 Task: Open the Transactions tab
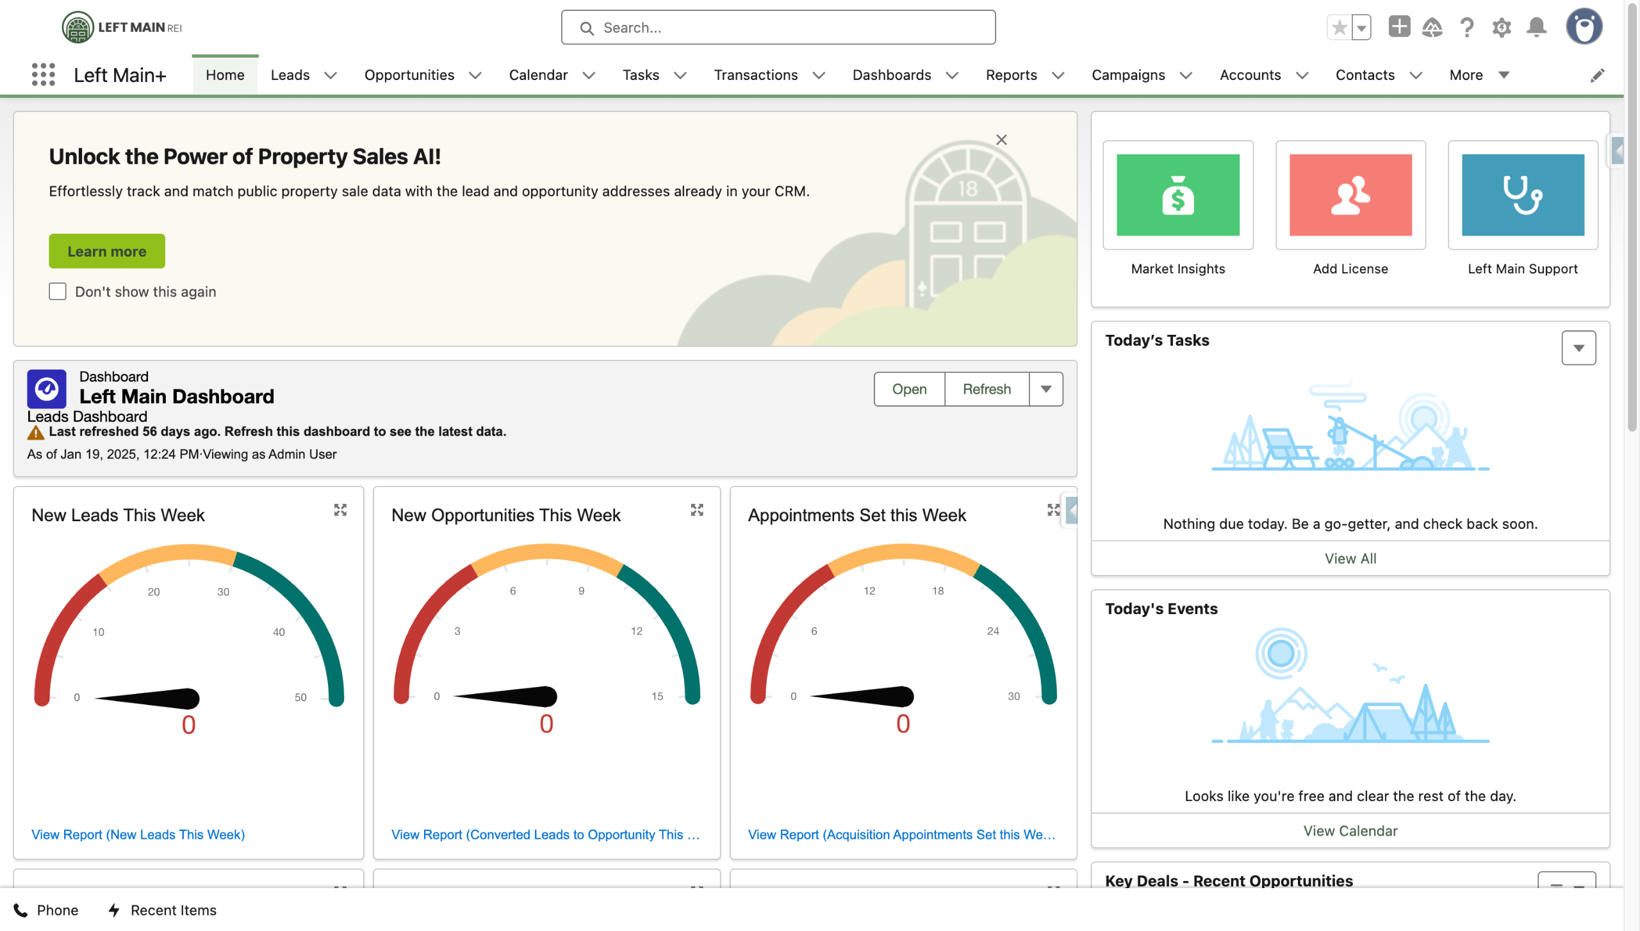pyautogui.click(x=755, y=75)
